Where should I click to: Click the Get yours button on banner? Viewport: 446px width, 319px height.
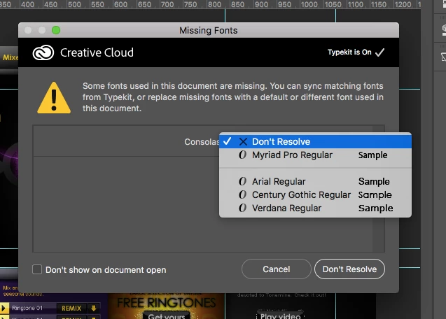[x=167, y=316]
